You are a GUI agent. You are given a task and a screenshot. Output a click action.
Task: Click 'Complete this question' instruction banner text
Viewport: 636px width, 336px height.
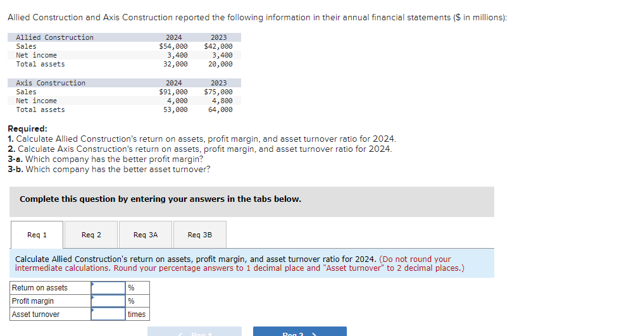[x=161, y=199]
